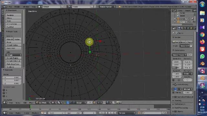The image size is (207, 116).
Task: Expand the Shading panel in properties
Action: [x=173, y=101]
